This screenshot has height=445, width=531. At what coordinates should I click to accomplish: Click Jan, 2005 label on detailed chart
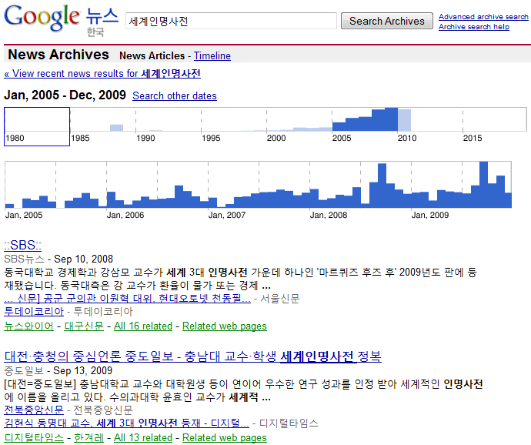coord(24,216)
